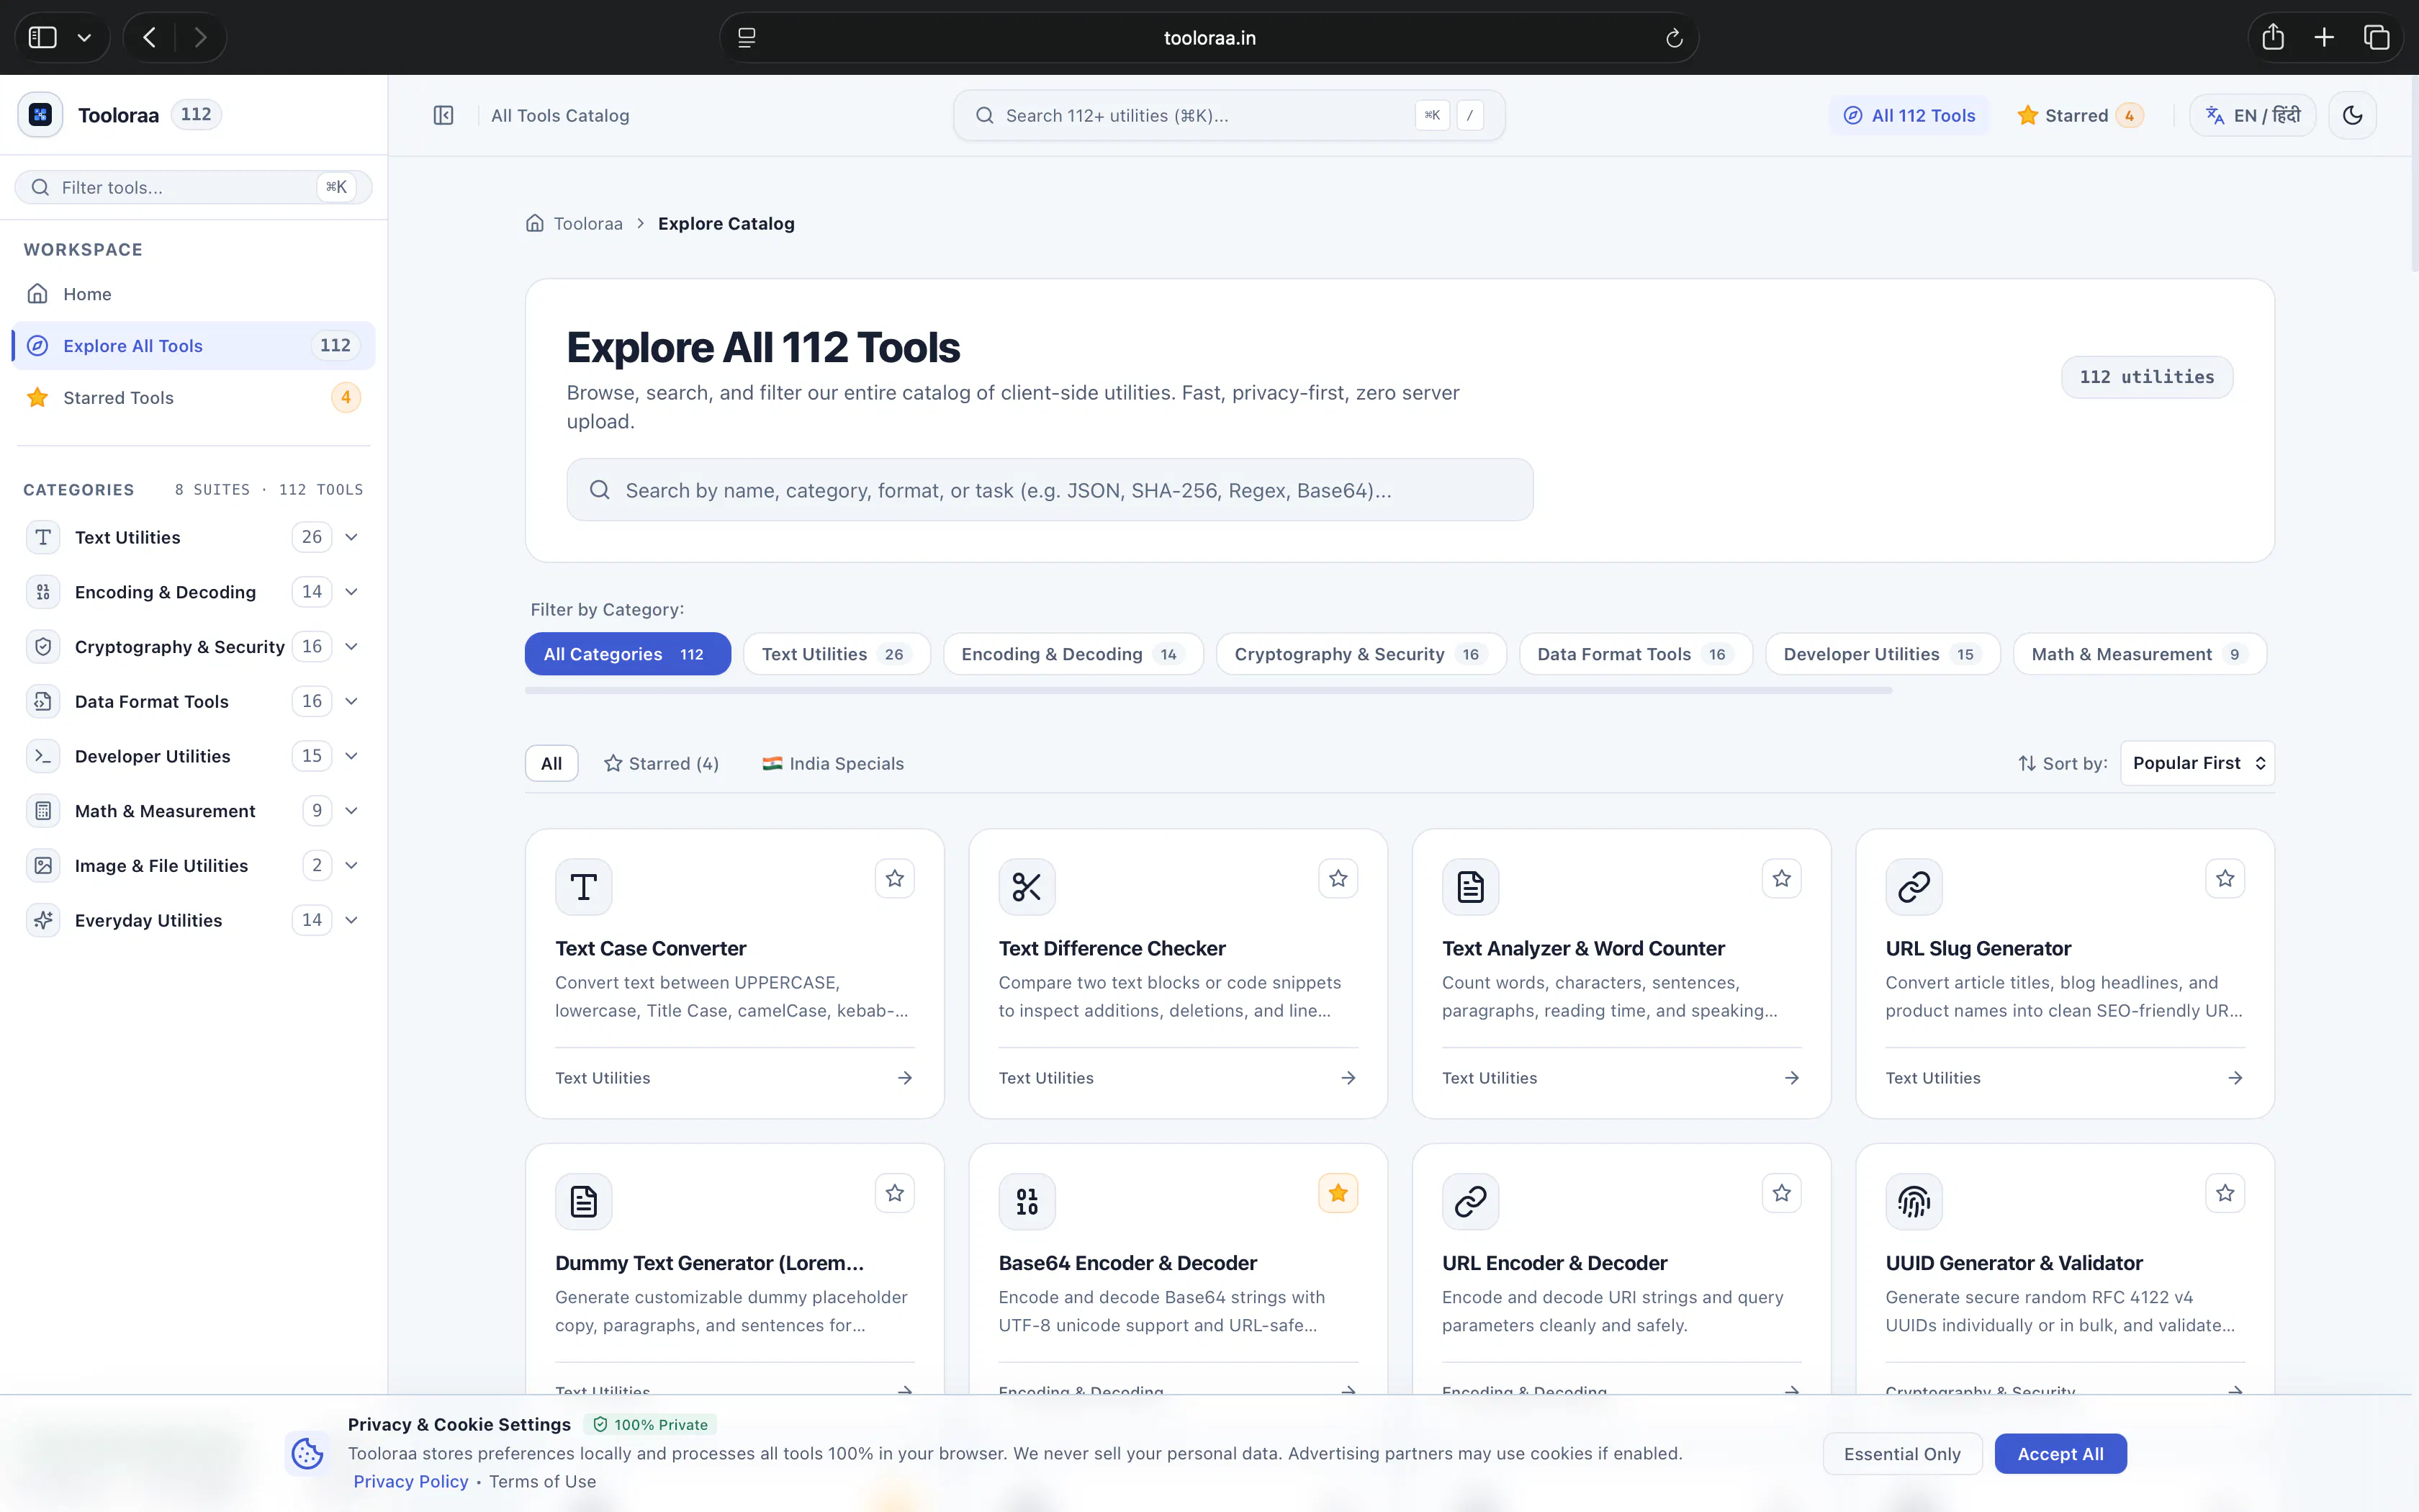
Task: Click the binary icon on Base64 Encoder card
Action: point(1027,1201)
